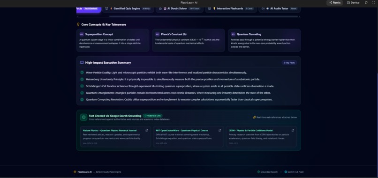
Task: Click the Superposition Concept card title
Action: point(99,34)
